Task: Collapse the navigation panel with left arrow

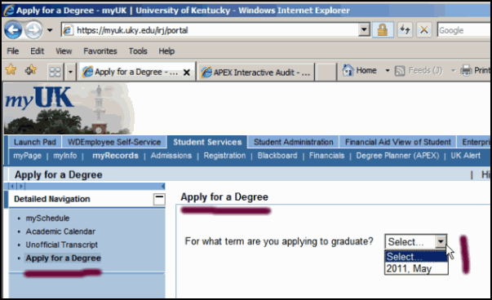Action: tap(162, 187)
